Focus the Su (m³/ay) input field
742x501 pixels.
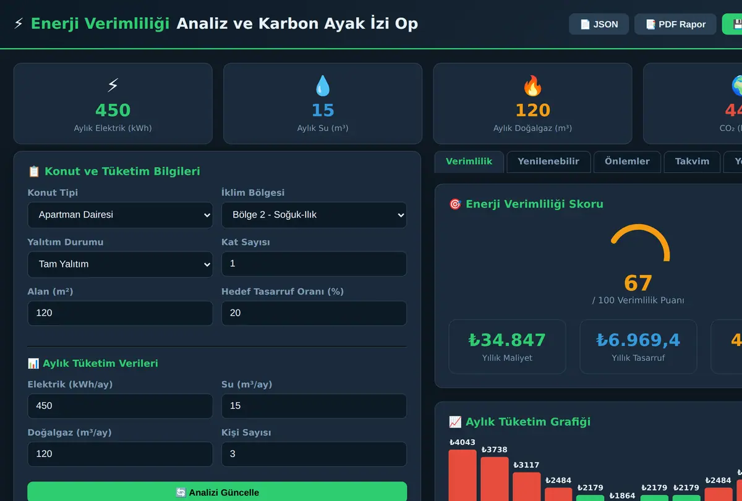(314, 406)
